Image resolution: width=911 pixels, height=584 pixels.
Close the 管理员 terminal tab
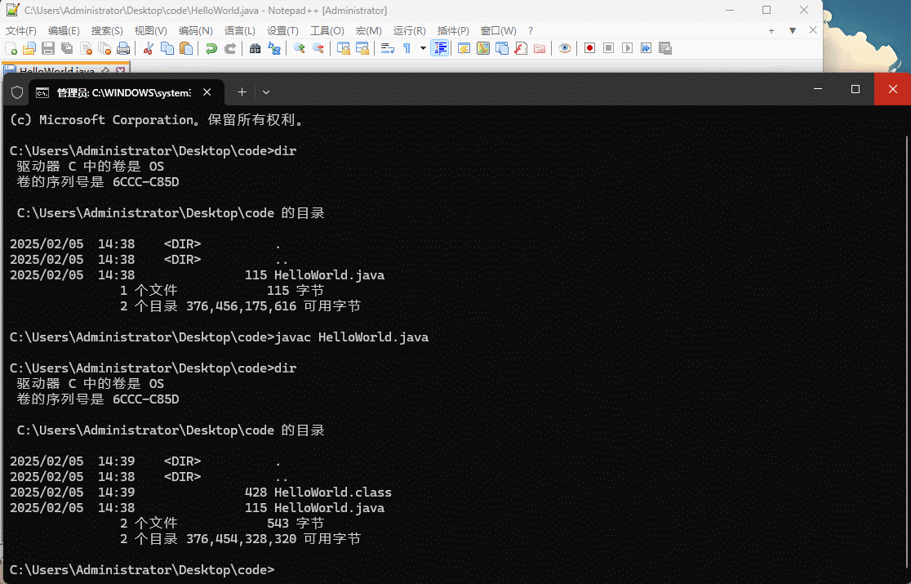[x=207, y=92]
